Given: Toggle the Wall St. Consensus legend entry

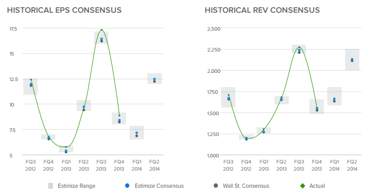Looking at the screenshot, I should coord(241,186).
